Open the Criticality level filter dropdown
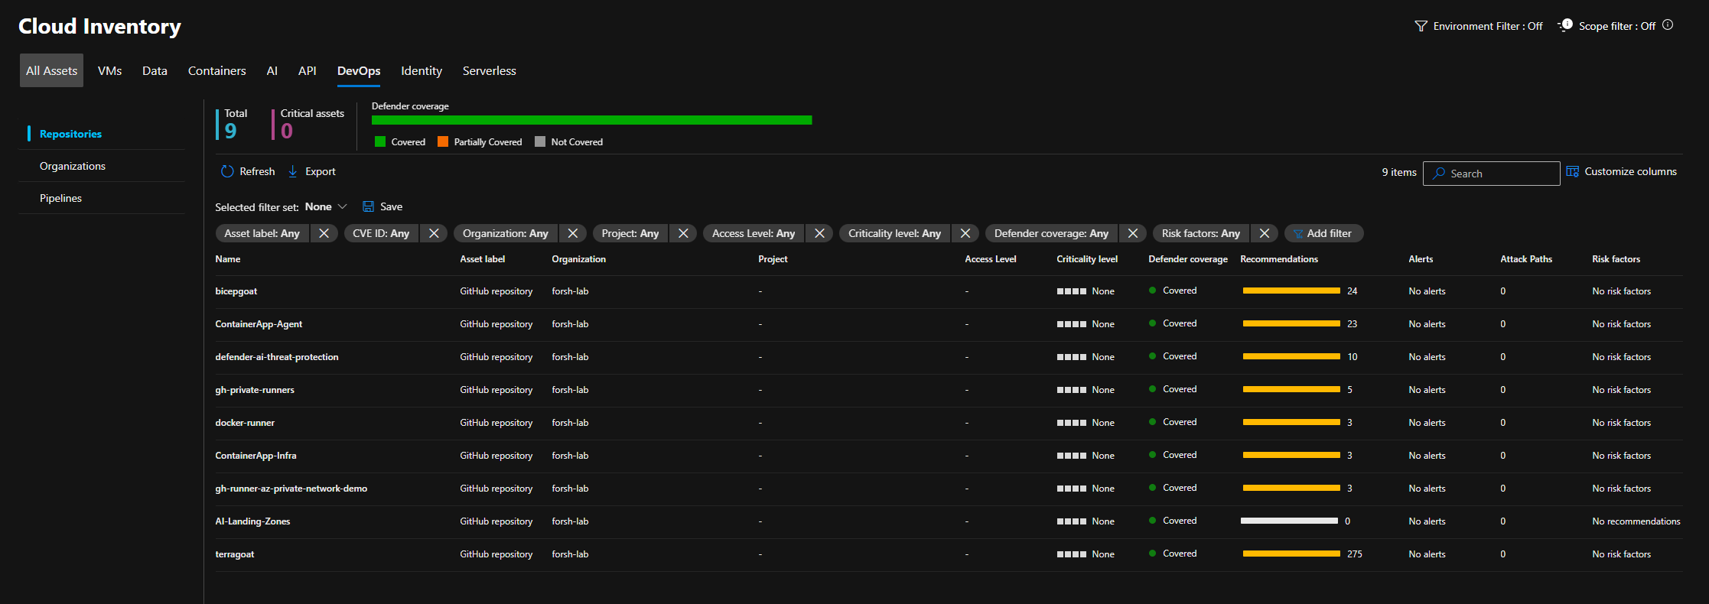 pyautogui.click(x=894, y=234)
